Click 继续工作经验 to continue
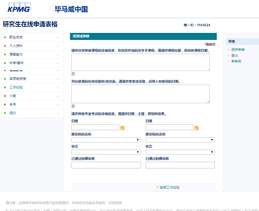Screen dimensions: 259x211 169,187
